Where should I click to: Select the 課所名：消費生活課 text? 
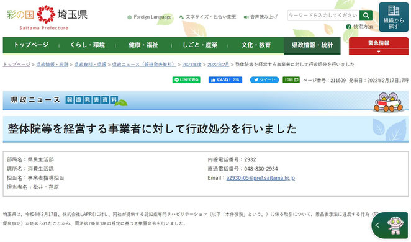[30, 169]
